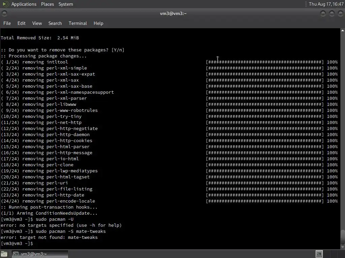
Task: Click the workspace switcher icon in bottom panel
Action: click(x=319, y=254)
